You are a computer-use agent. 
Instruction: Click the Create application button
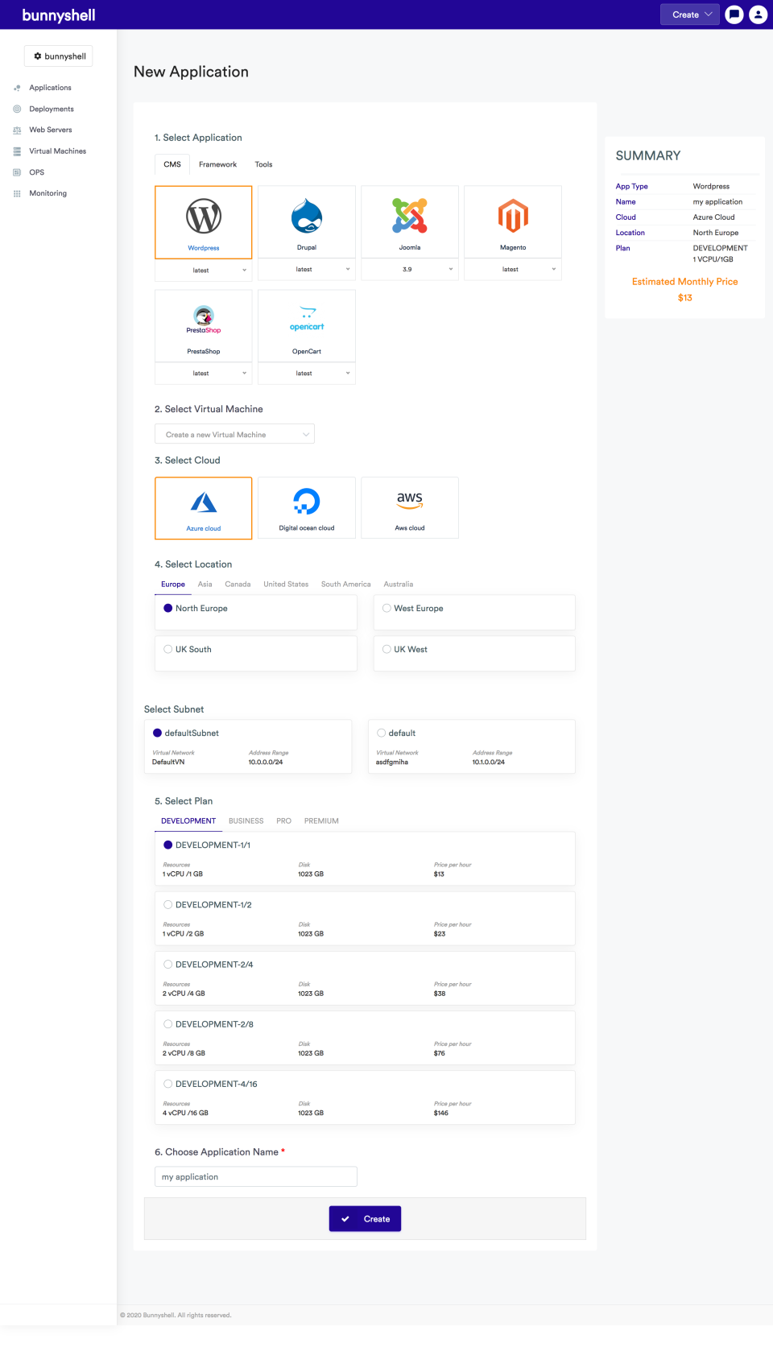tap(365, 1219)
